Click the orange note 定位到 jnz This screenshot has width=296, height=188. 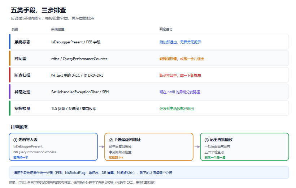point(116,157)
